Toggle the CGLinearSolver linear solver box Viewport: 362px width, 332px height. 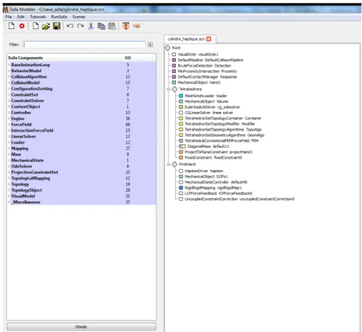click(x=181, y=113)
